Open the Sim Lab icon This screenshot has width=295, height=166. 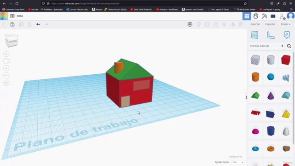[255, 16]
